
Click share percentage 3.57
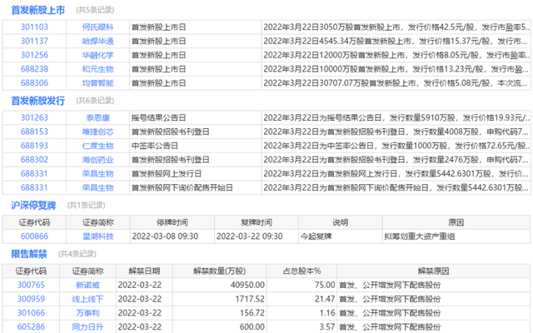click(327, 327)
